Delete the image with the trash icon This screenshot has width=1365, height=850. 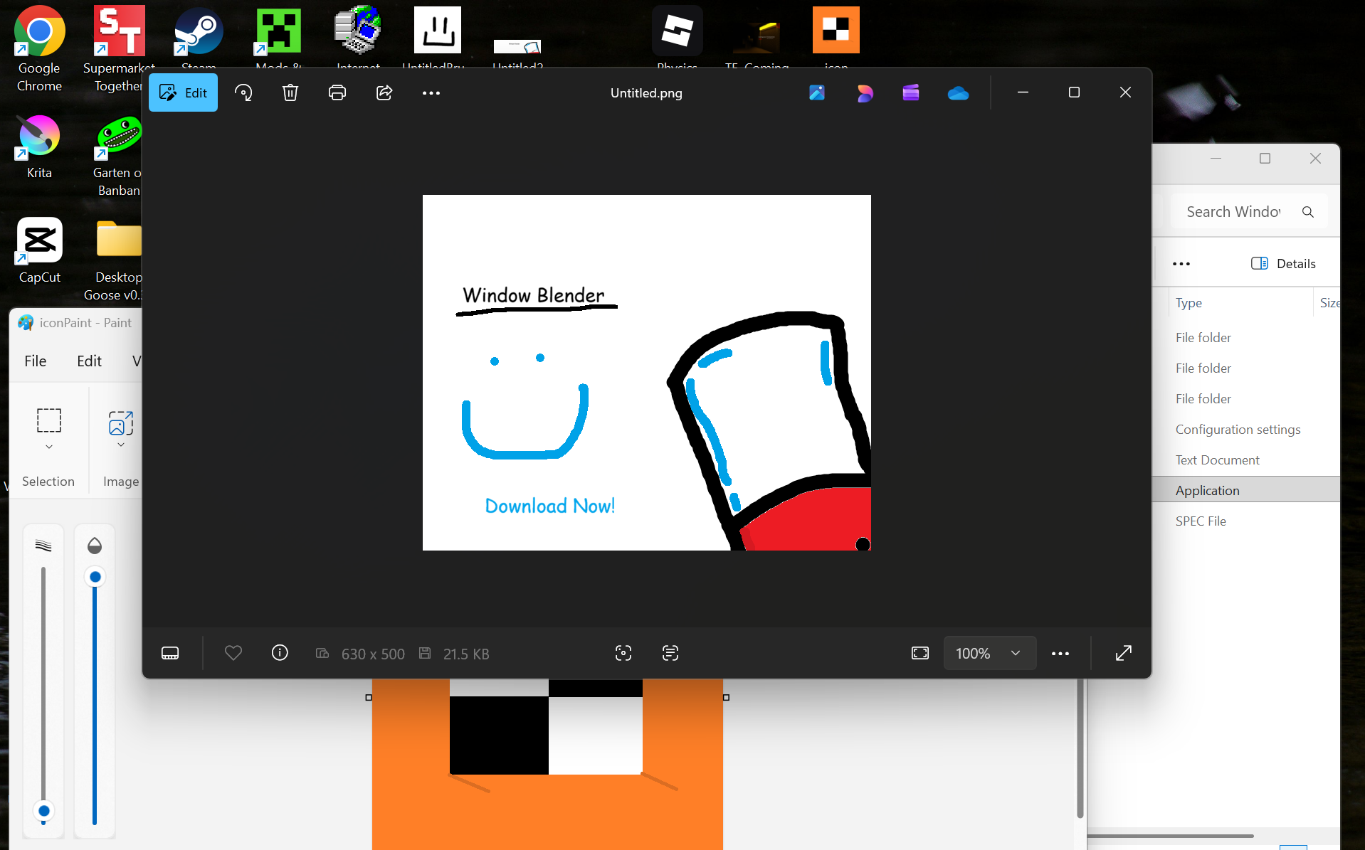tap(290, 93)
